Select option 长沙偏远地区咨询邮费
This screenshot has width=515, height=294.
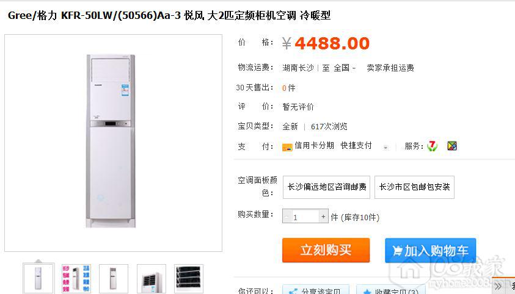(326, 187)
